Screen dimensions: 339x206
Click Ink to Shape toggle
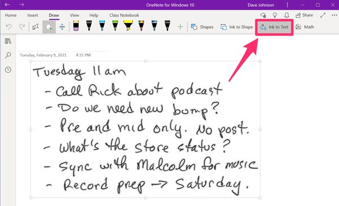(x=237, y=27)
